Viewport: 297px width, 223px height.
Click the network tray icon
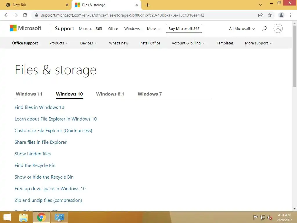(263, 217)
